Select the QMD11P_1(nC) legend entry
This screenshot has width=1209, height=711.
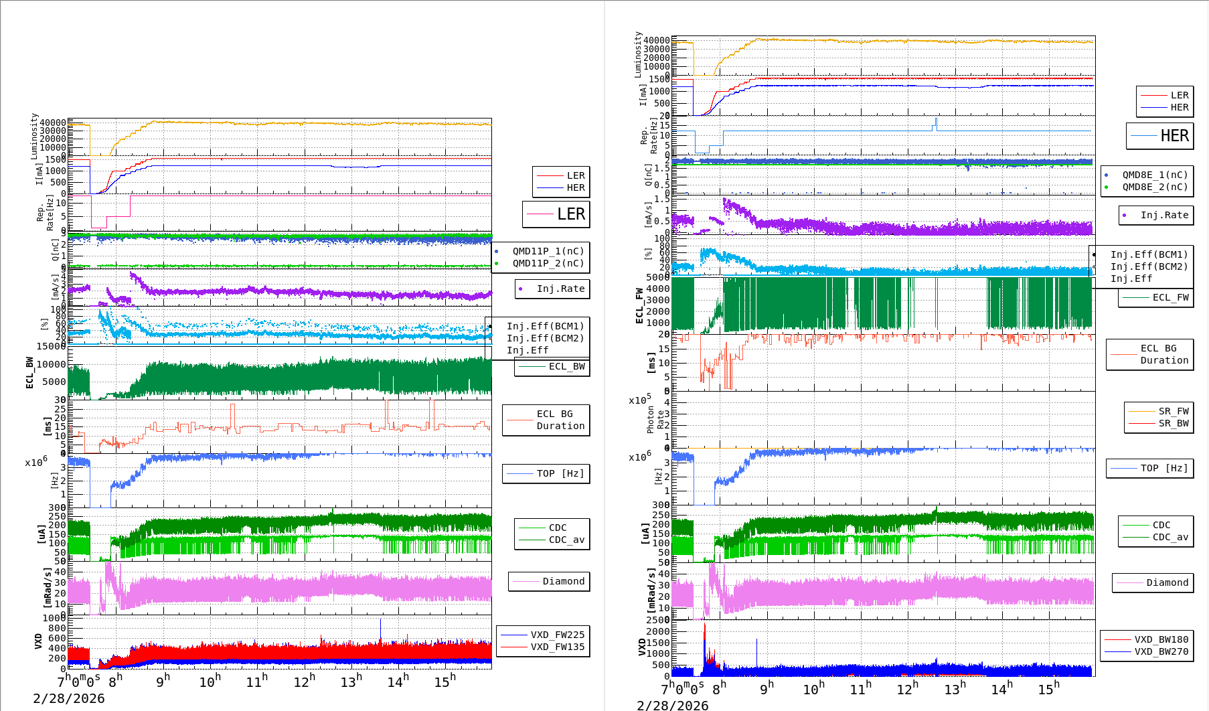click(x=548, y=251)
